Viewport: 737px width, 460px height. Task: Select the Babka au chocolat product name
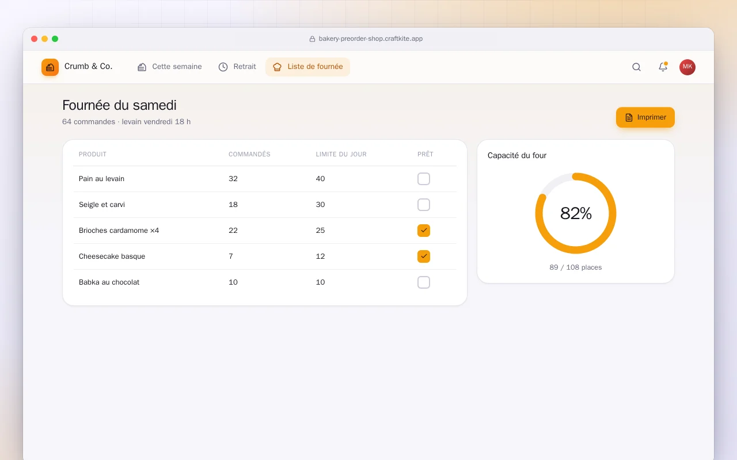tap(109, 282)
